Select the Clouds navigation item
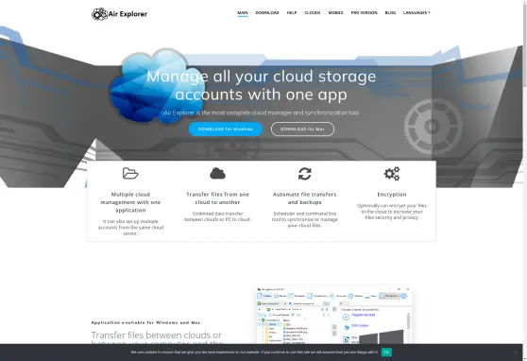Image resolution: width=527 pixels, height=361 pixels. [313, 13]
